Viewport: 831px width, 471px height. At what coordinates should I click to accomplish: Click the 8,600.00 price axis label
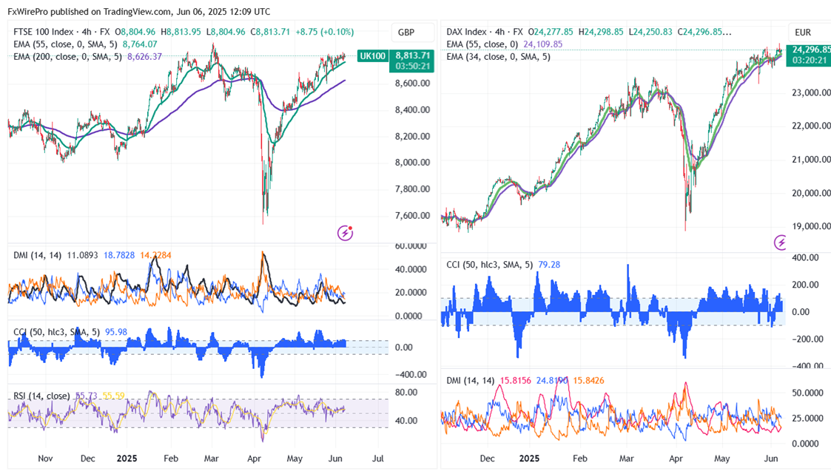point(412,83)
